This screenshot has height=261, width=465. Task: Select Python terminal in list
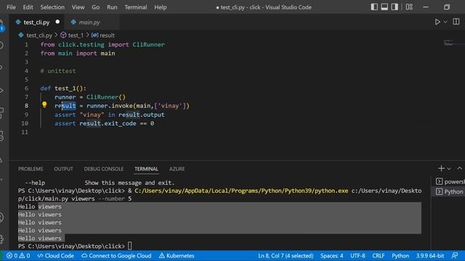(x=450, y=191)
